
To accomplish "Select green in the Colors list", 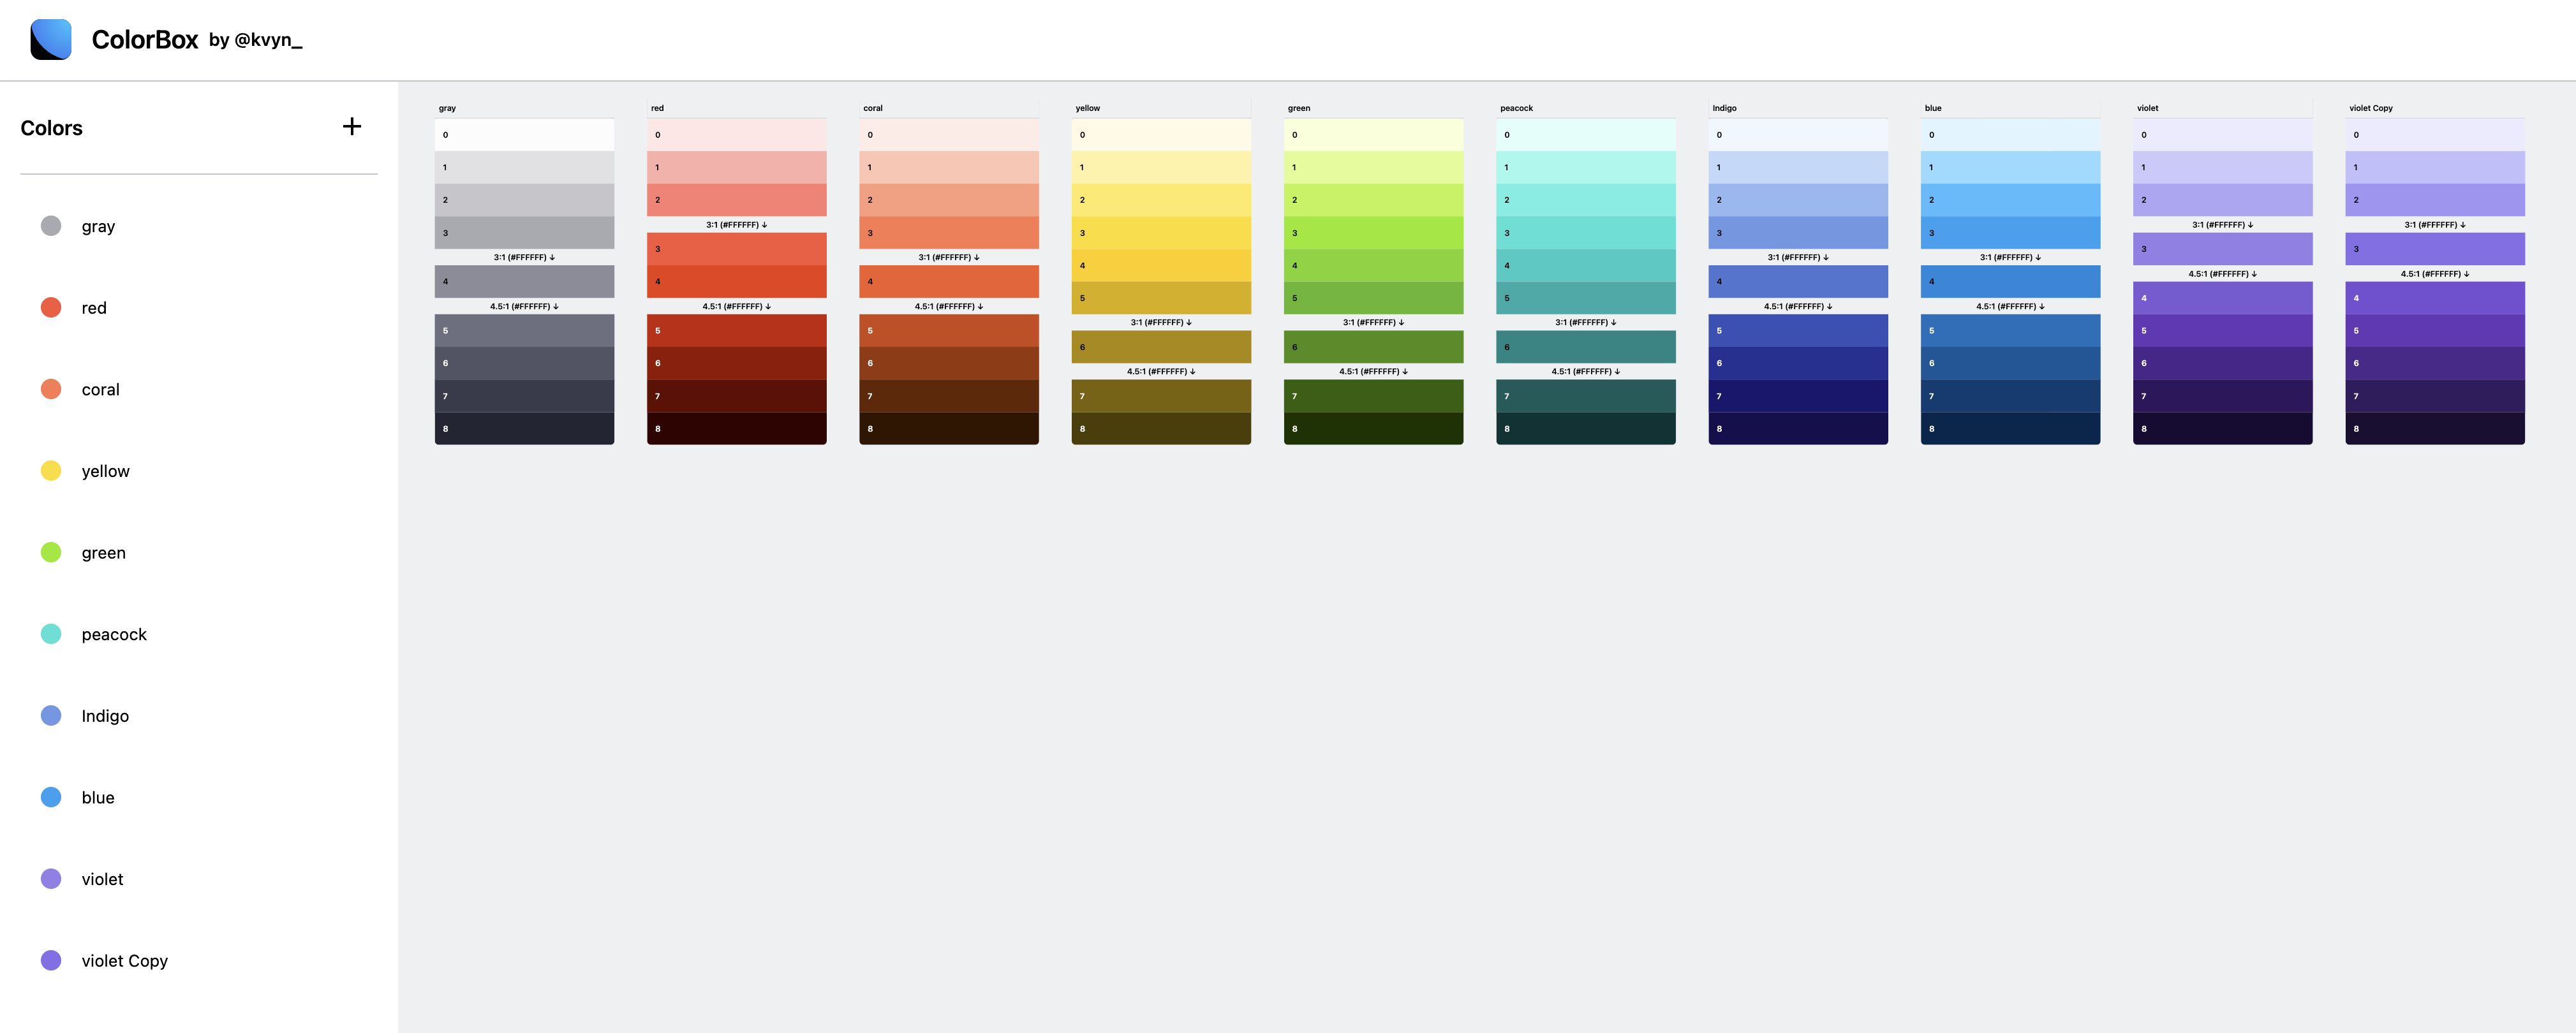I will [x=103, y=552].
